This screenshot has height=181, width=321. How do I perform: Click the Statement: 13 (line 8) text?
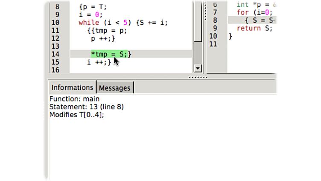(86, 107)
